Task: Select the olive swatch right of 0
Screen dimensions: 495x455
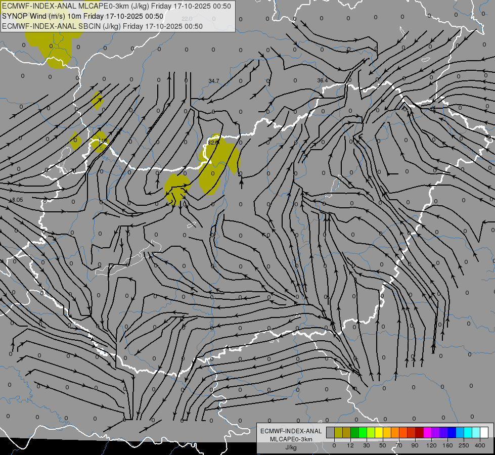Action: tap(338, 432)
